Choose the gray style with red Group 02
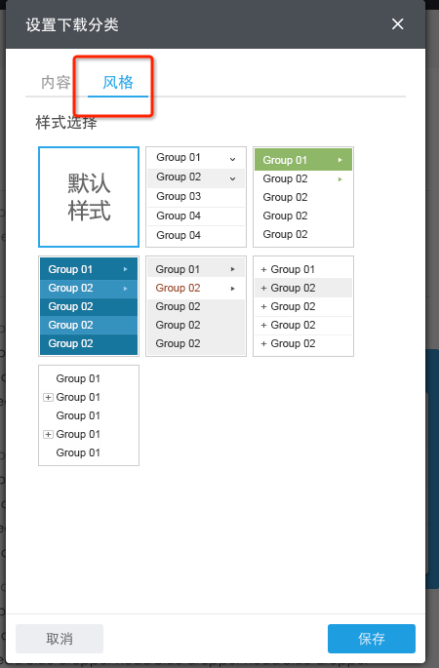The height and width of the screenshot is (668, 439). [x=196, y=306]
